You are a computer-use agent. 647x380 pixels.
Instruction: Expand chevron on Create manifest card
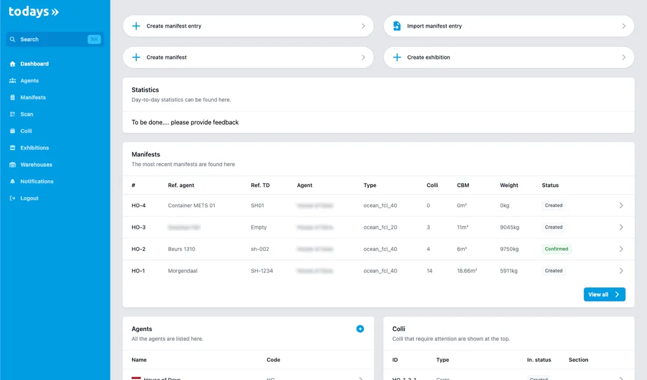pyautogui.click(x=363, y=57)
